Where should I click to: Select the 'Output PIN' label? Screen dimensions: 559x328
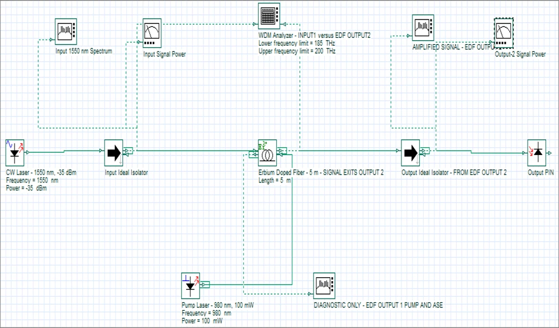pos(541,172)
